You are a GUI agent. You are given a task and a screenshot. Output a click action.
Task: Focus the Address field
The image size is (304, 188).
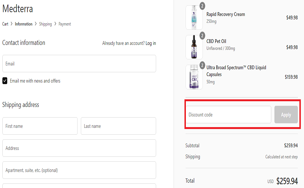(x=79, y=148)
